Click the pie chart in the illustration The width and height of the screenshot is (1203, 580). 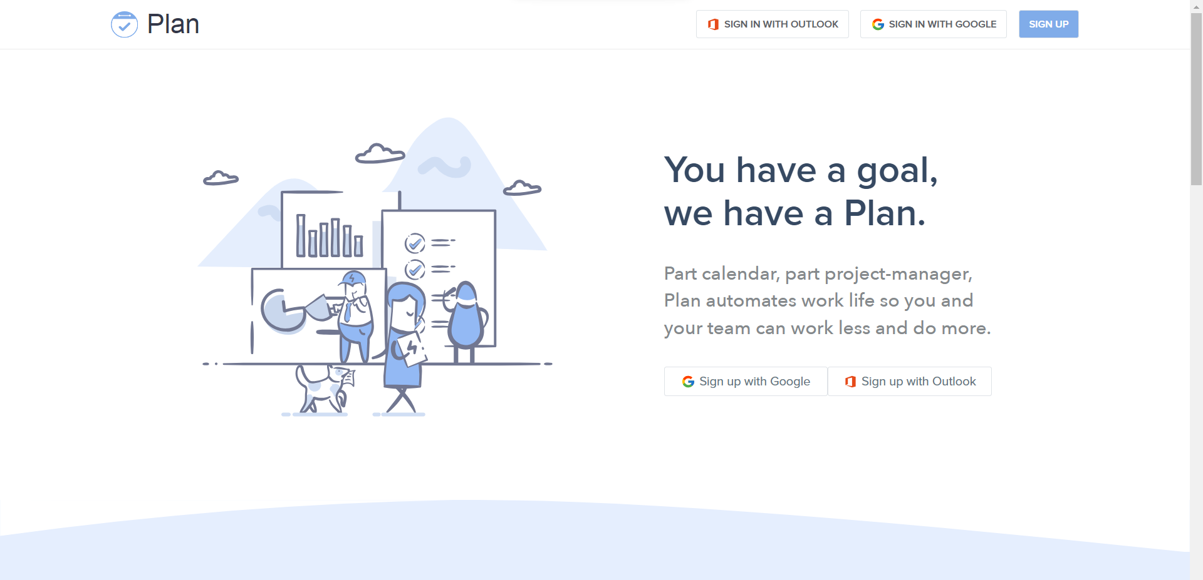[x=282, y=310]
